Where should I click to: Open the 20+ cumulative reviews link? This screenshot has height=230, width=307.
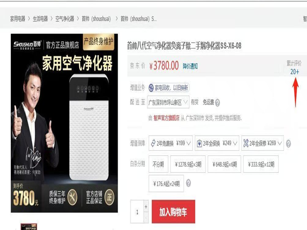(295, 72)
